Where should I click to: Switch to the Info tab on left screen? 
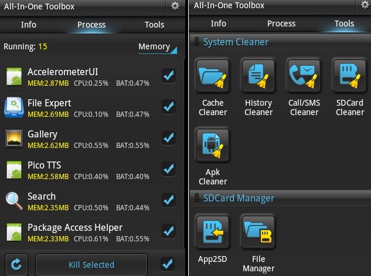click(29, 25)
